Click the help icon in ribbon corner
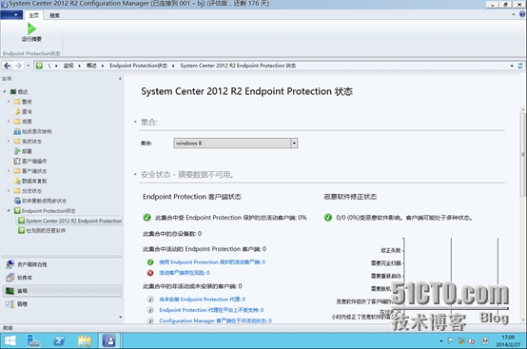The height and width of the screenshot is (349, 527). pos(522,14)
